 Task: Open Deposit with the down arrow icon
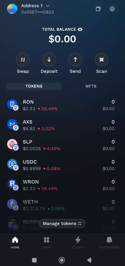(49, 60)
